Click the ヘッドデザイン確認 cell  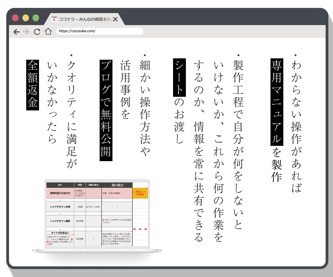point(60,221)
